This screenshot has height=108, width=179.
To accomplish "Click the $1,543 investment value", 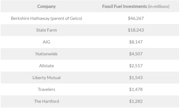I will coord(136,78).
